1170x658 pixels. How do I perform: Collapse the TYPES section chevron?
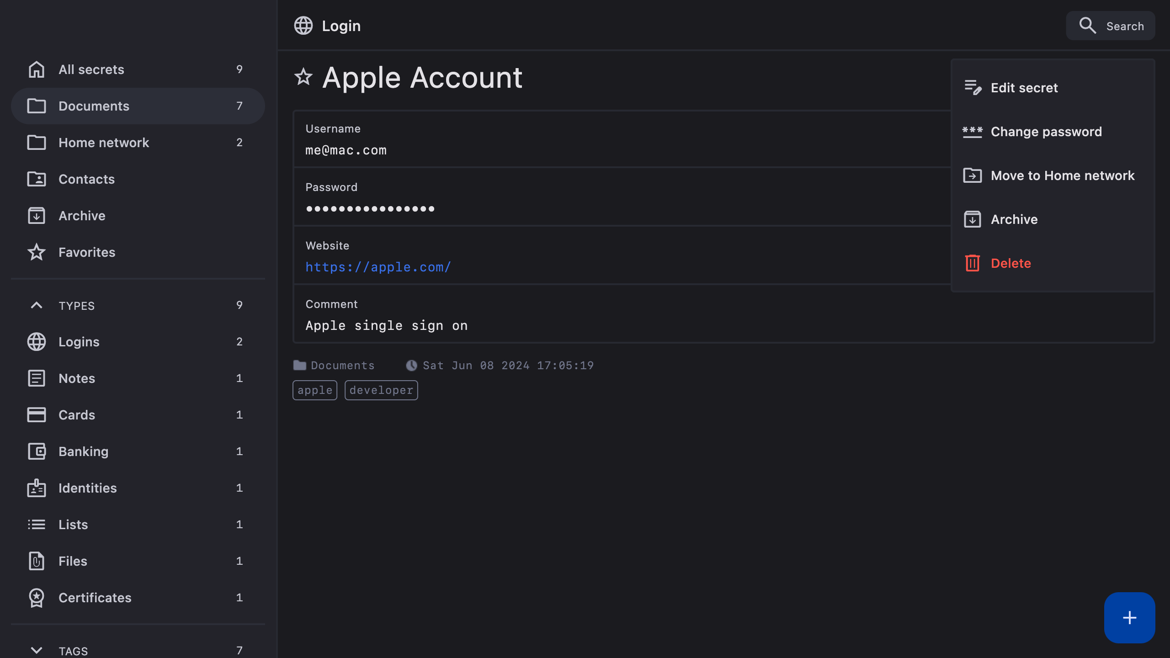point(37,305)
